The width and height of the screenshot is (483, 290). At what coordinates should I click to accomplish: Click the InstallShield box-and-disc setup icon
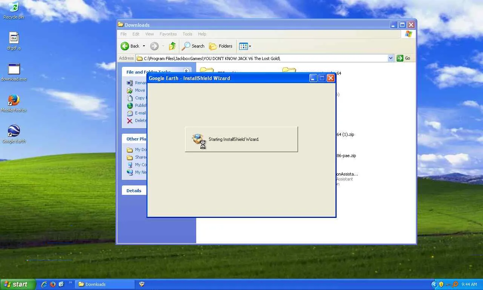click(x=198, y=140)
